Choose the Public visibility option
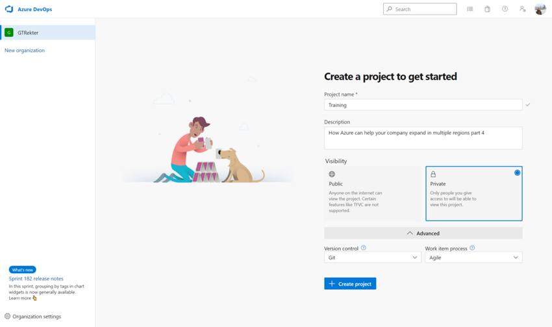This screenshot has height=327, width=552. pyautogui.click(x=373, y=193)
